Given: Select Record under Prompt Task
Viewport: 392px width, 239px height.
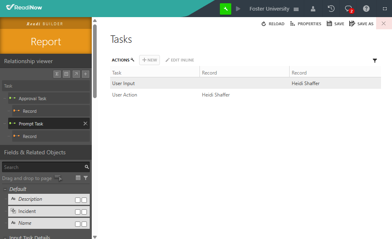Looking at the screenshot, I should click(51, 136).
